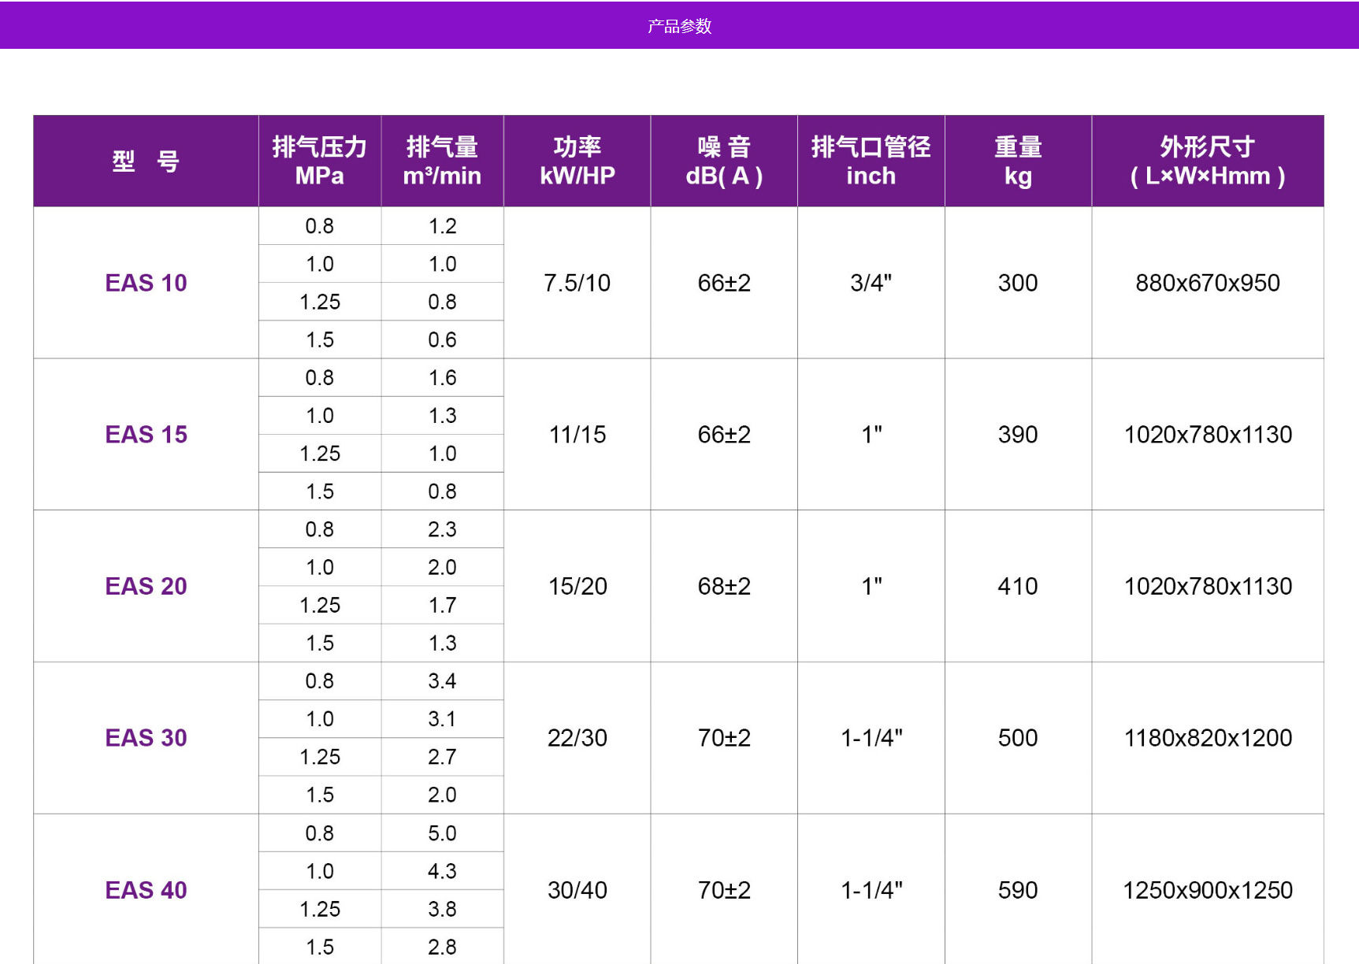Click the 500 weight value
This screenshot has width=1359, height=964.
[x=1018, y=737]
